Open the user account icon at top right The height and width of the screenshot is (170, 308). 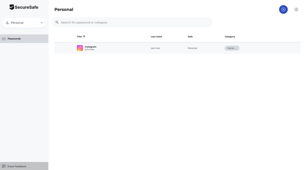tap(296, 9)
